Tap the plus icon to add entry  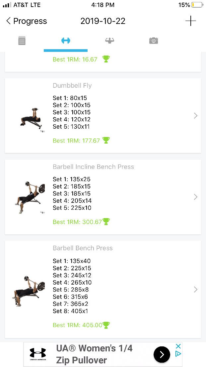click(x=190, y=21)
